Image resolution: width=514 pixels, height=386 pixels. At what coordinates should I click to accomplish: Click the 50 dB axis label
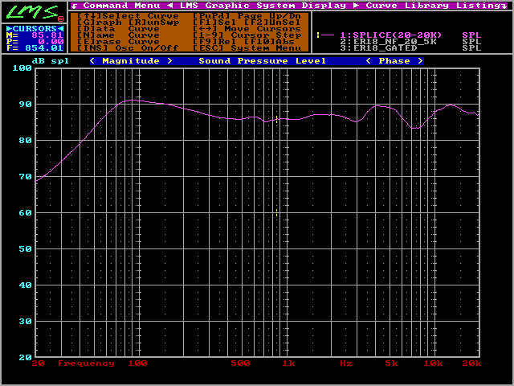[x=25, y=249]
